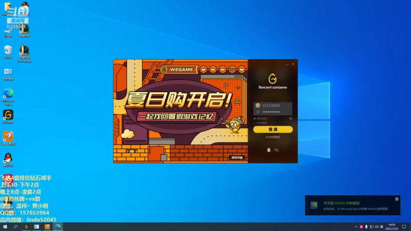Click the NVIDIA notification title text

(x=342, y=203)
